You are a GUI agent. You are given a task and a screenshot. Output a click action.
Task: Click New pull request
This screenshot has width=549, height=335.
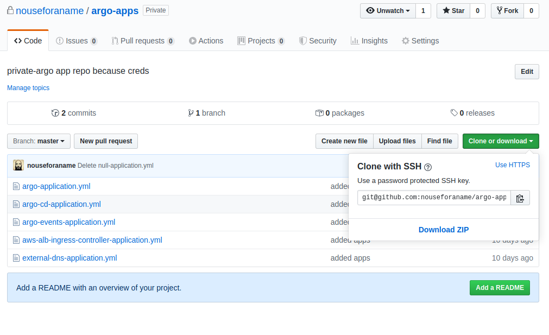click(x=106, y=141)
